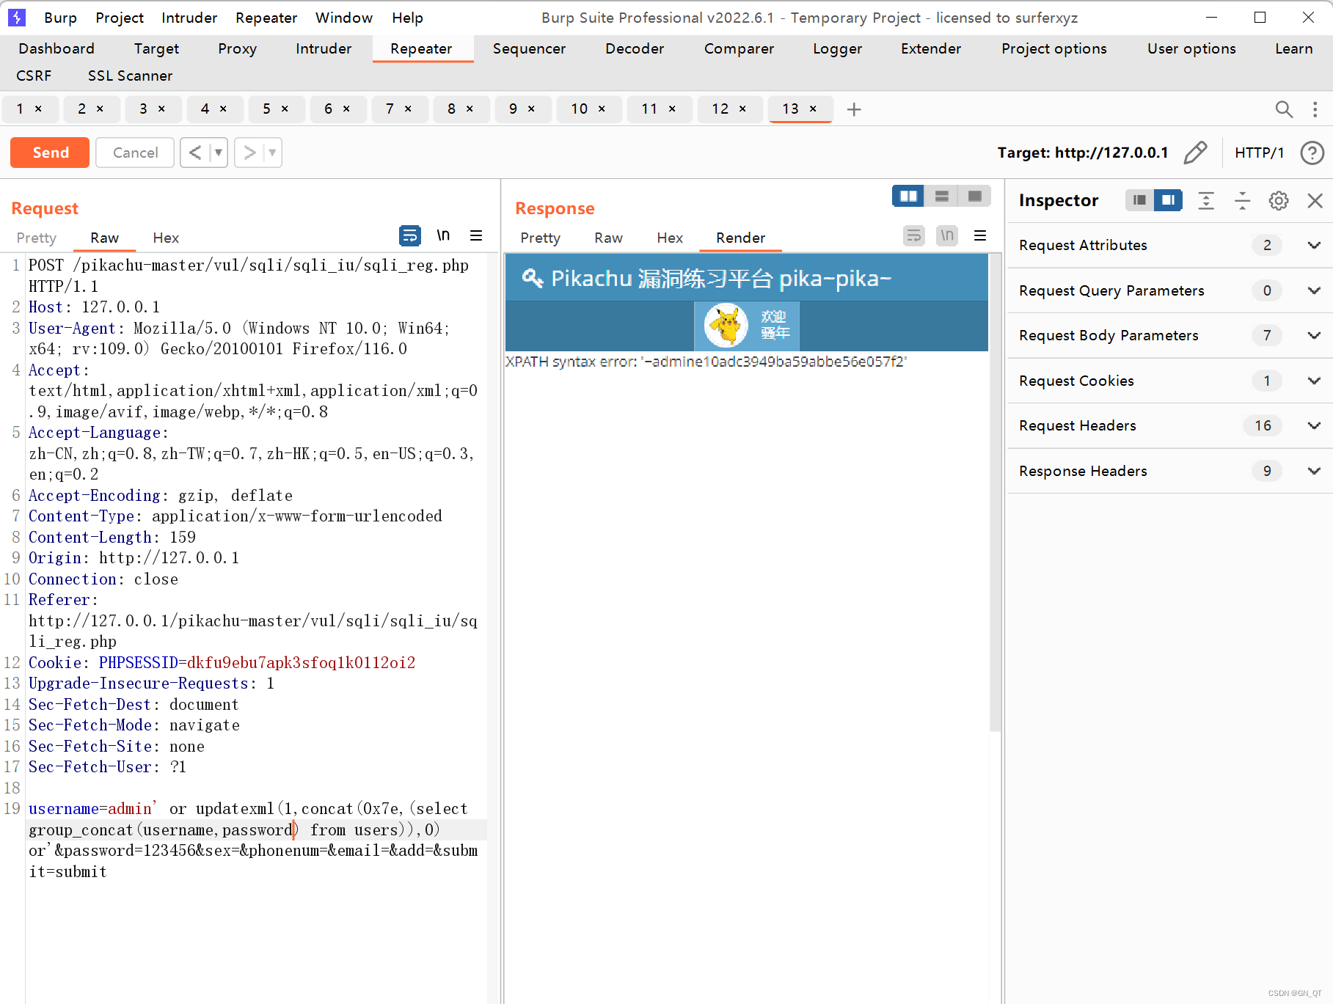The width and height of the screenshot is (1333, 1004).
Task: Edit target with pencil icon
Action: click(1196, 153)
